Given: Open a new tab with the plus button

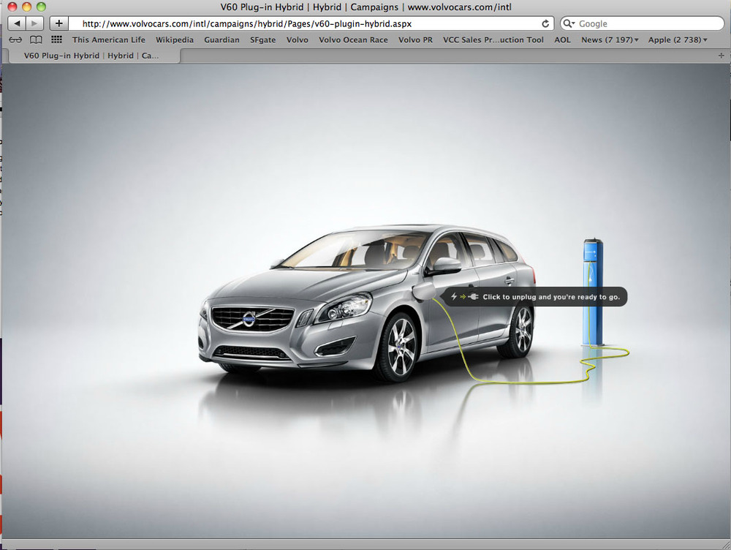Looking at the screenshot, I should tap(721, 56).
